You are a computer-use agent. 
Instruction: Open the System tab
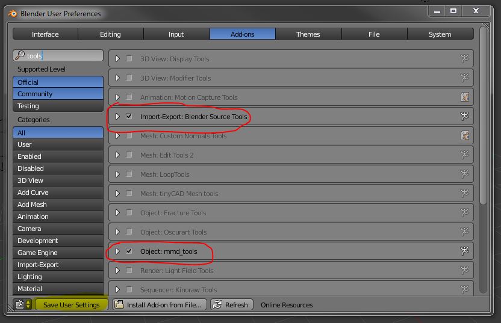pos(440,34)
